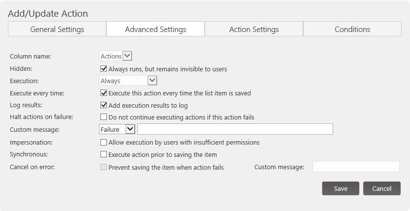410x211 pixels.
Task: Open the Execution Always dropdown
Action: [x=128, y=81]
